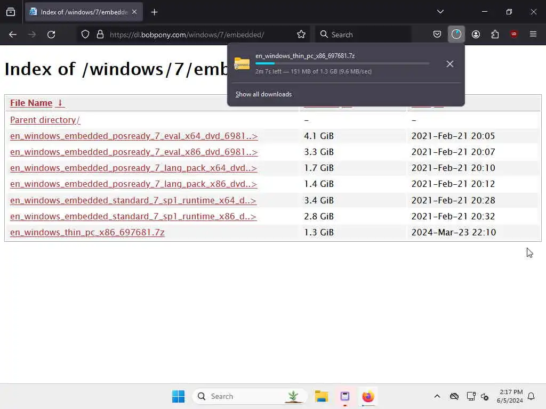Download standard_7_sp1_runtime_x86 file
This screenshot has width=546, height=409.
point(133,216)
